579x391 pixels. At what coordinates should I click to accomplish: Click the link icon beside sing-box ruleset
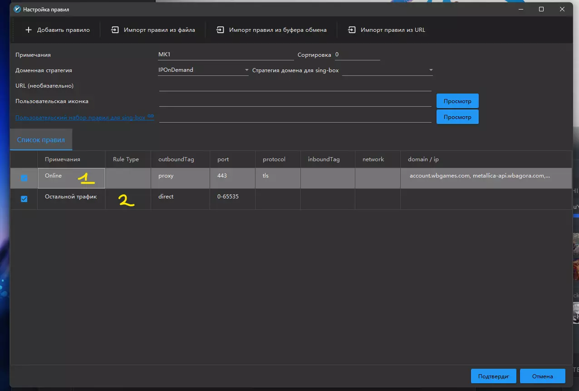click(151, 117)
